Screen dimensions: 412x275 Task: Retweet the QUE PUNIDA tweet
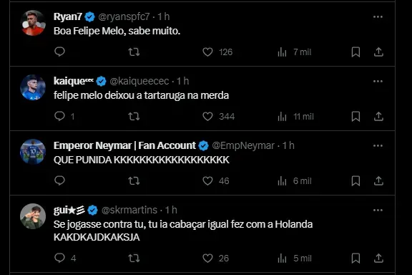134,180
